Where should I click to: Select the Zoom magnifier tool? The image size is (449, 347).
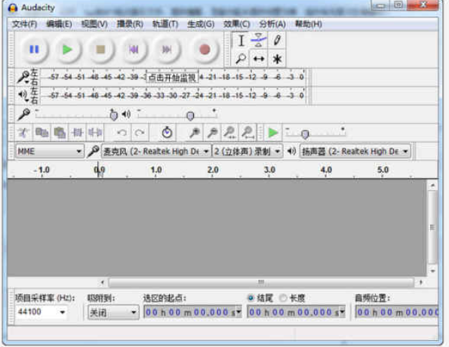[241, 59]
